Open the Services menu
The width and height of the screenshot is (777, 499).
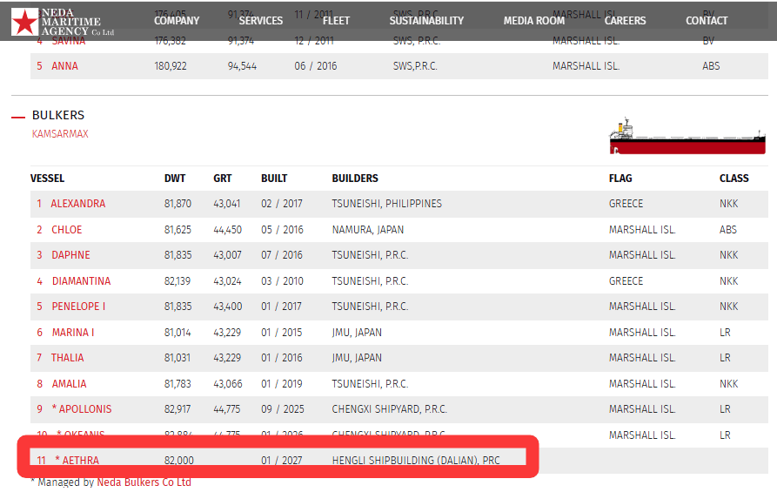(x=261, y=21)
